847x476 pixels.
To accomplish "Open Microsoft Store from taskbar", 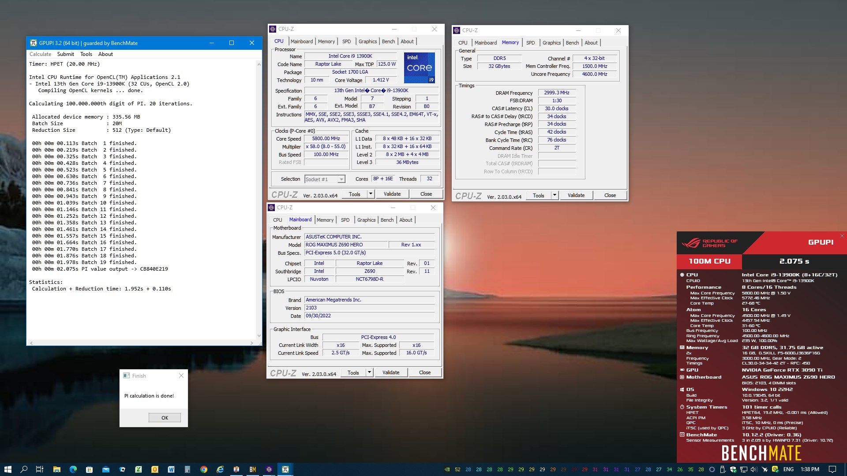I will coord(89,469).
